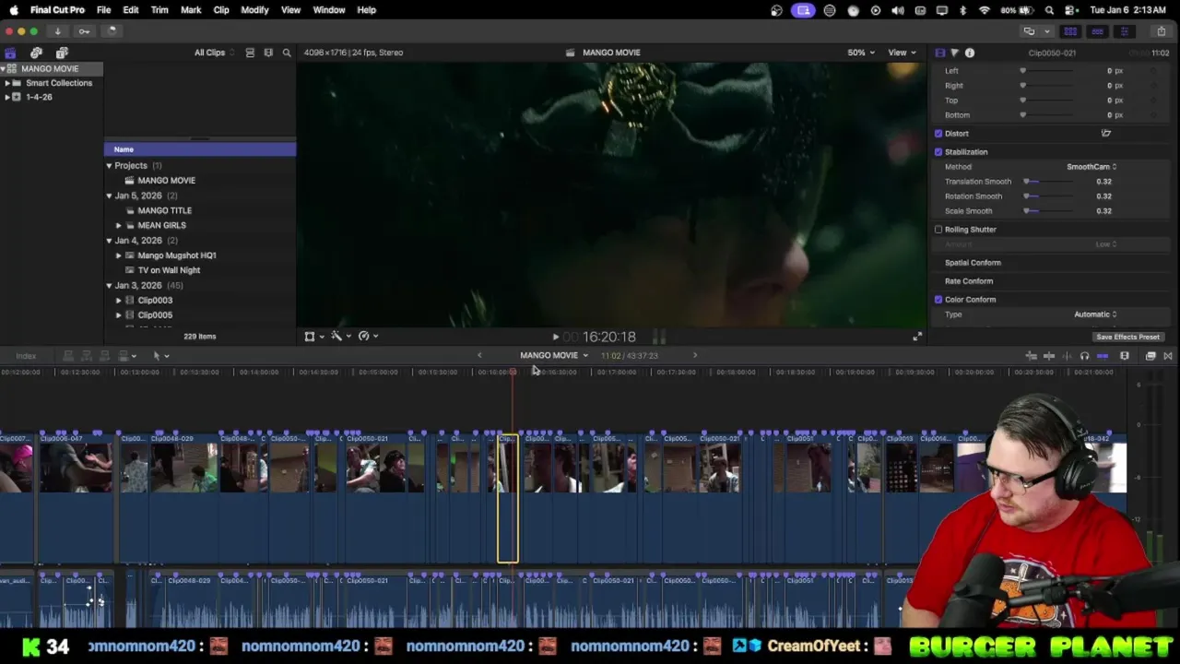
Task: Toggle snapping in timeline toolbar
Action: click(1103, 356)
